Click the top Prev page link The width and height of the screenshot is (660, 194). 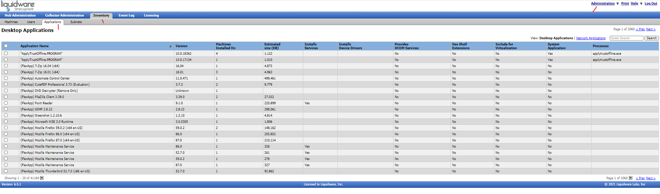[640, 29]
